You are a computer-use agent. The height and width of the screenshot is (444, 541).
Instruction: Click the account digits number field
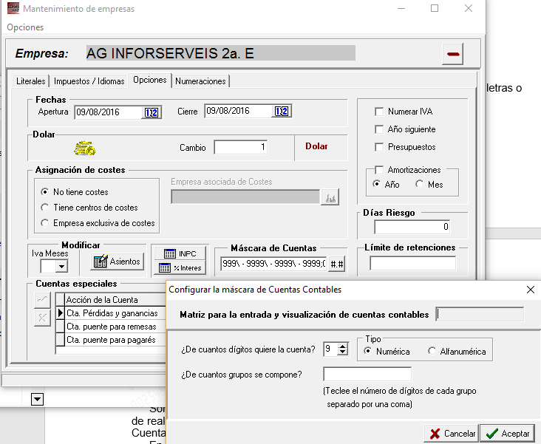pos(330,349)
